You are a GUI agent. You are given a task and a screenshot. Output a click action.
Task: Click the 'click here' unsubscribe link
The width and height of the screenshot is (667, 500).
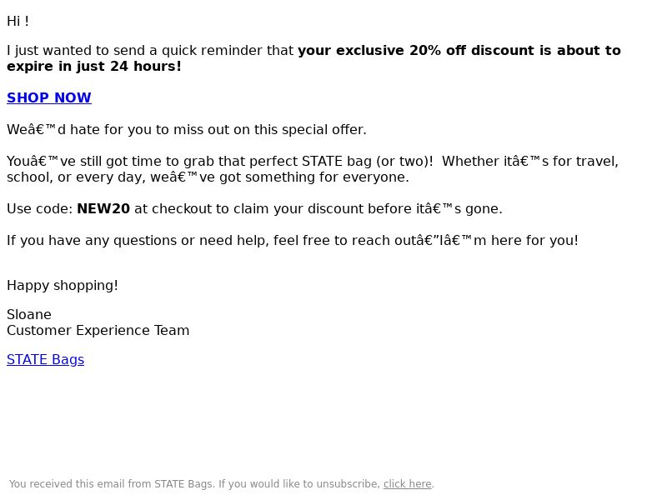(x=408, y=484)
